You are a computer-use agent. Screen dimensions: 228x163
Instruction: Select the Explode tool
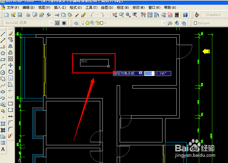tap(10, 136)
